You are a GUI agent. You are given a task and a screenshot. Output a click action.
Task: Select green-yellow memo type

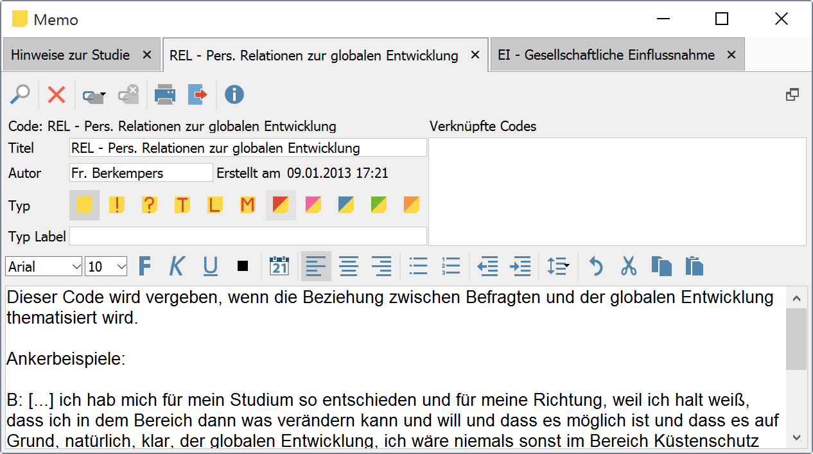379,205
